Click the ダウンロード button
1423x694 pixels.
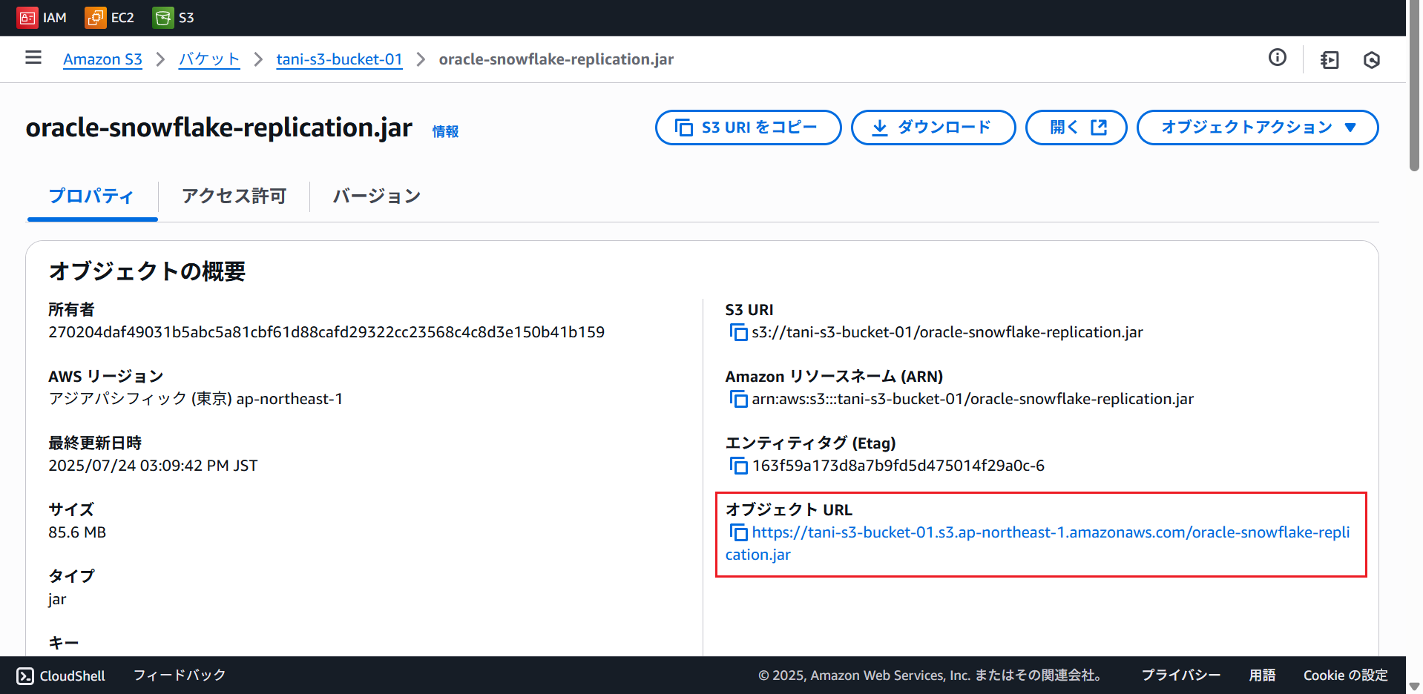click(933, 128)
